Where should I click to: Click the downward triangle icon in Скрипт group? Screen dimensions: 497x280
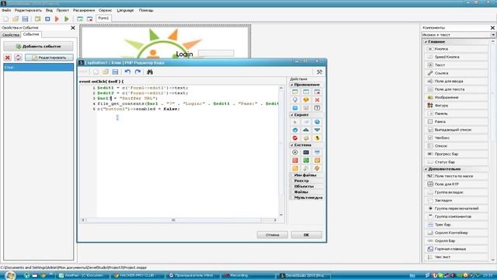tap(317, 130)
